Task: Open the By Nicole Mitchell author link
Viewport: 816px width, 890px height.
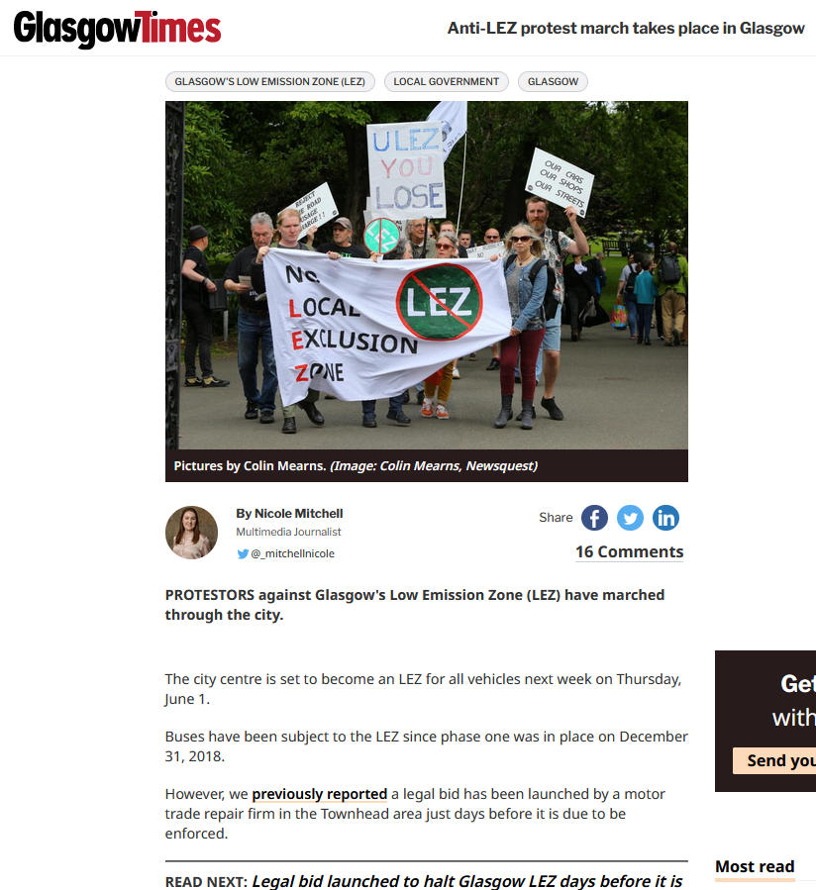Action: pos(289,513)
